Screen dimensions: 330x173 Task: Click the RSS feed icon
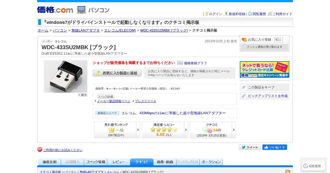[288, 172]
